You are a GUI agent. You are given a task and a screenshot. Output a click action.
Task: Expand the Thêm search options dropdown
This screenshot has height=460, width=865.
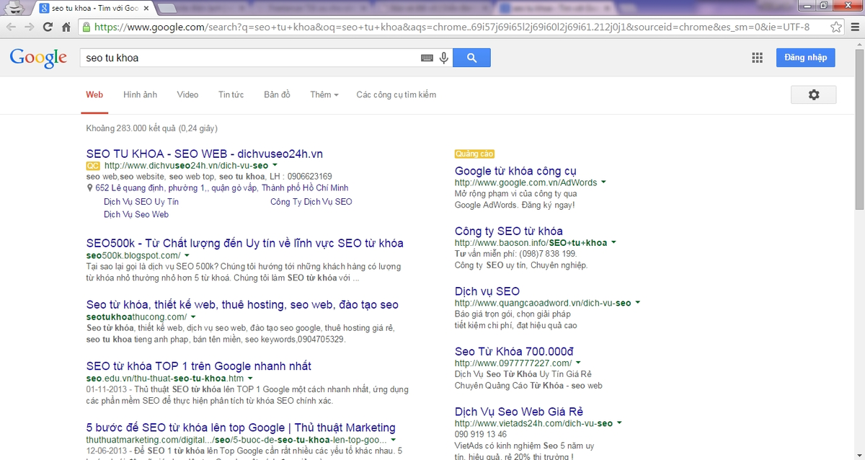324,94
